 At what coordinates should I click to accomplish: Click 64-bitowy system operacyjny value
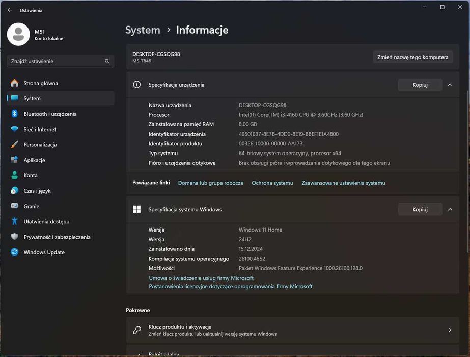pos(290,153)
